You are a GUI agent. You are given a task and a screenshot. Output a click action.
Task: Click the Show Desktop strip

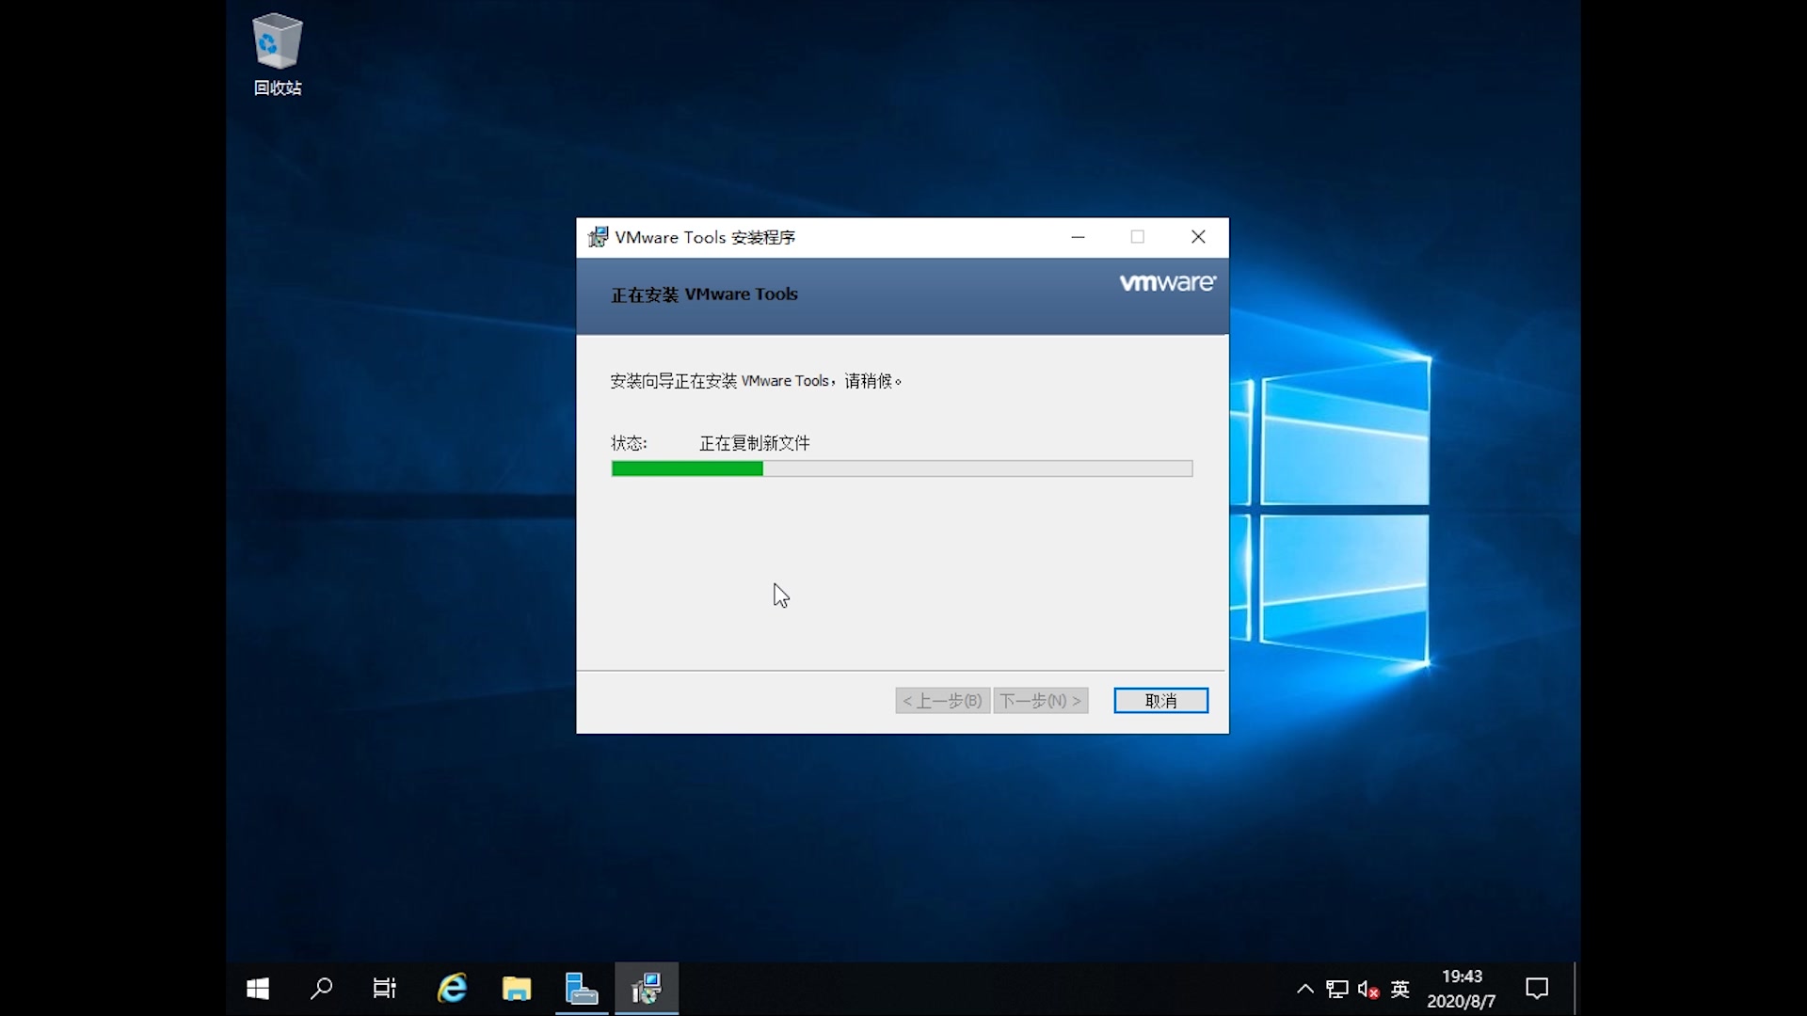(1576, 989)
